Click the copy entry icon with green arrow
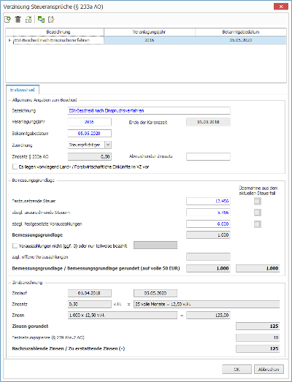 pyautogui.click(x=28, y=19)
